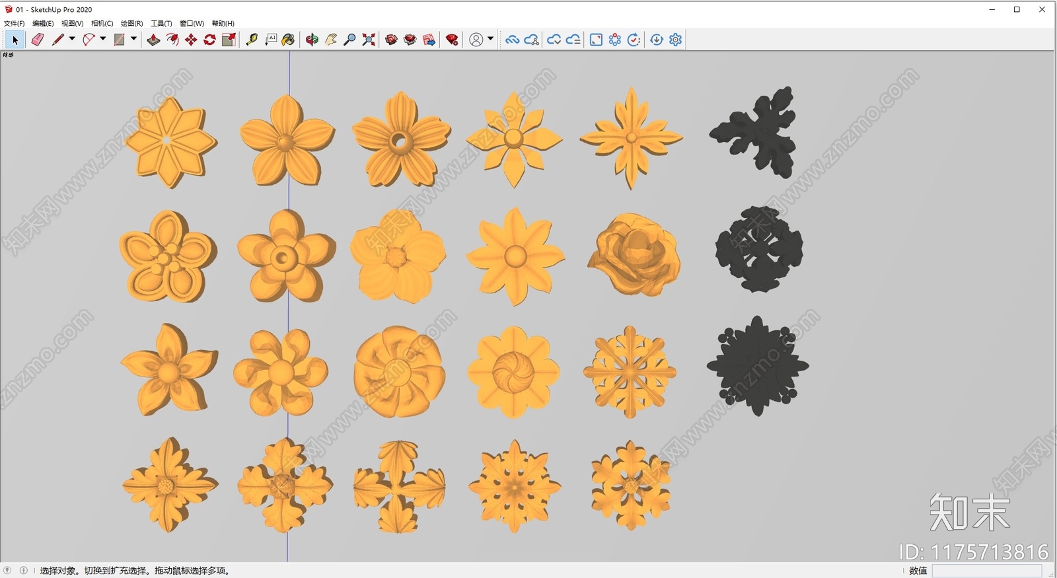Viewport: 1057px width, 578px height.
Task: Choose the Rectangle shape tool
Action: (119, 40)
